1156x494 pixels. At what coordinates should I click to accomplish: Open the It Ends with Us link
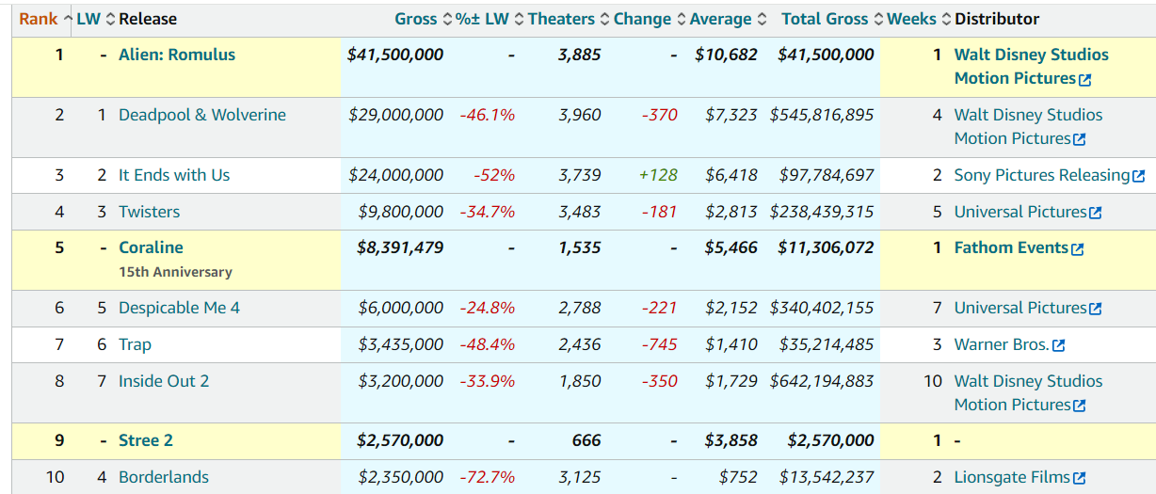(174, 175)
